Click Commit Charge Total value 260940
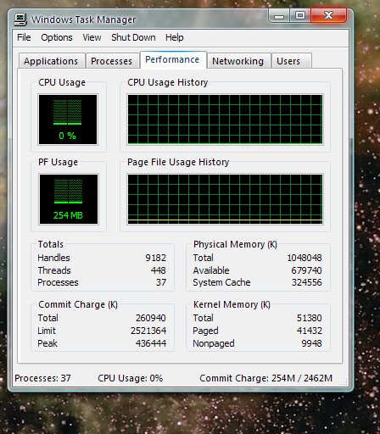The image size is (380, 434). pos(151,318)
